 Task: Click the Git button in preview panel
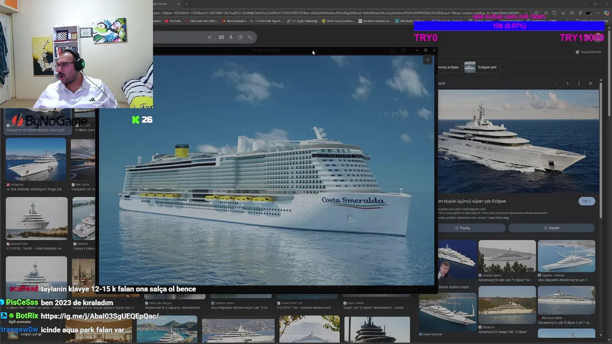pos(587,201)
